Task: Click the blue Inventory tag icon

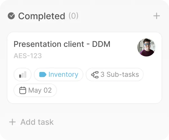Action: point(43,75)
